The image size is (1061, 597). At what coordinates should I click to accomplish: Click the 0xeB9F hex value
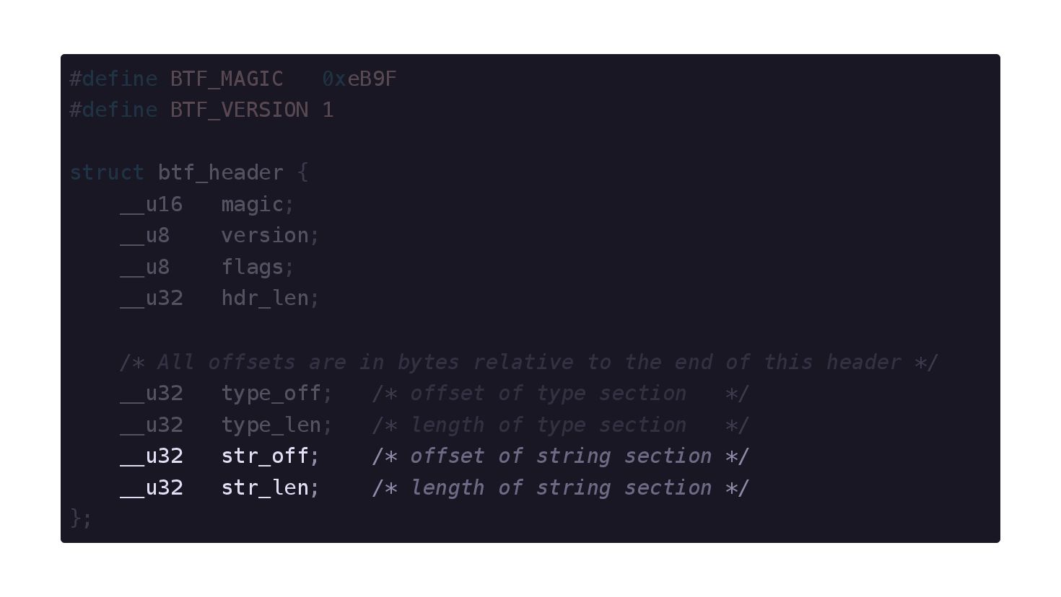[359, 79]
